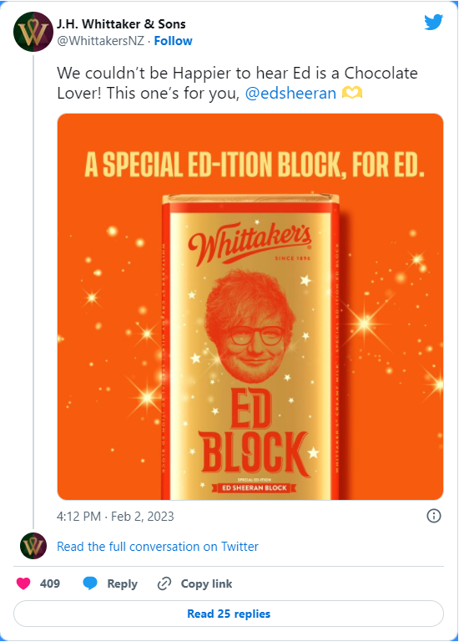This screenshot has height=642, width=459.
Task: Like the tweet with the heart icon
Action: pyautogui.click(x=23, y=583)
